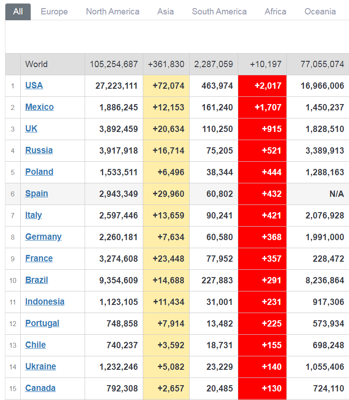This screenshot has height=400, width=349.
Task: Click the Poland link
Action: [39, 172]
